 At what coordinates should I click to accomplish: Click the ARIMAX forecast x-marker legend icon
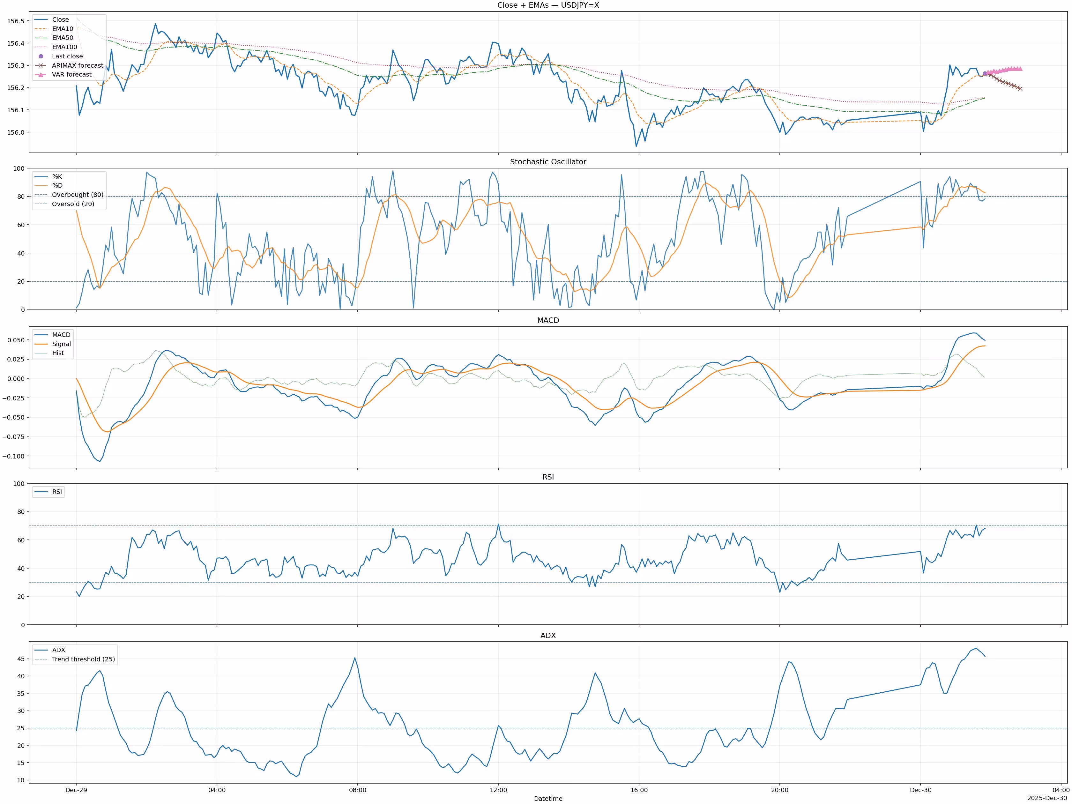(x=41, y=65)
